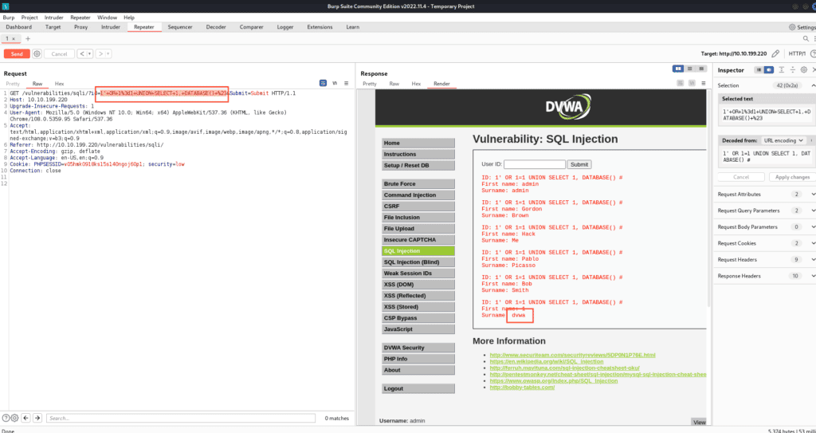Select the Response Raw view tab
The image size is (816, 433).
coord(394,84)
